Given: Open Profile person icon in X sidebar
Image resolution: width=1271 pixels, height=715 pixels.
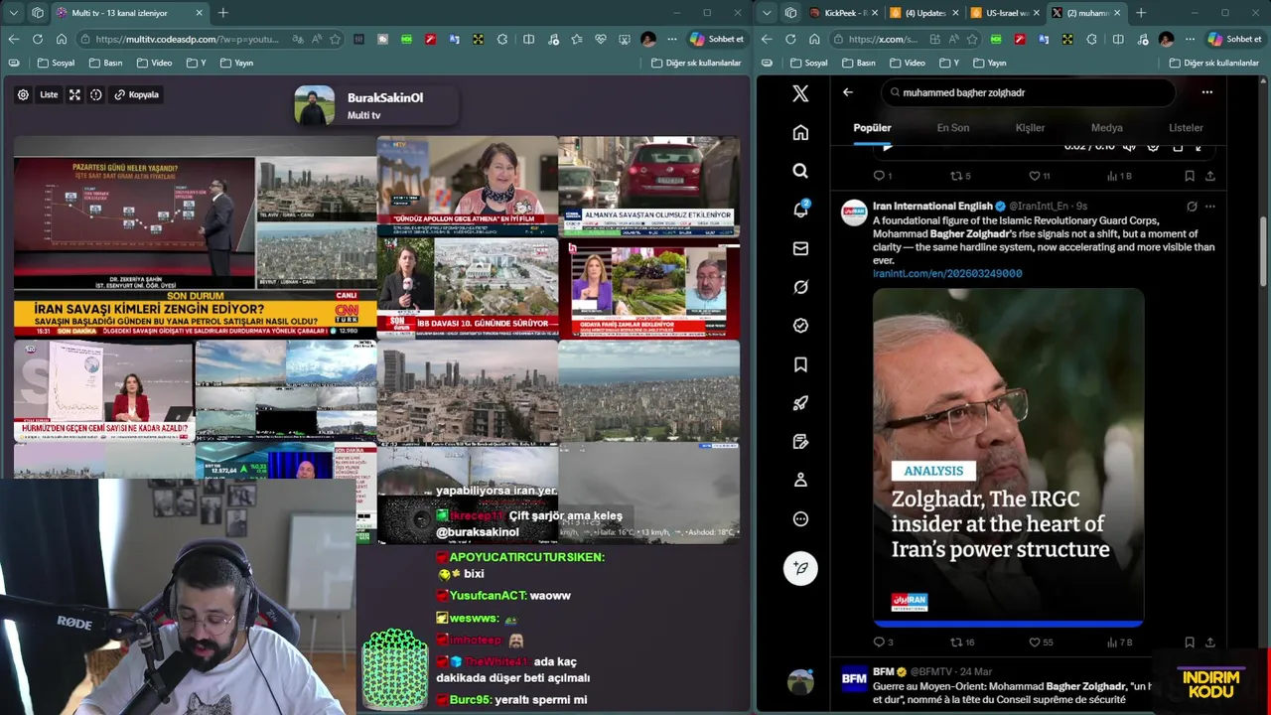Looking at the screenshot, I should [800, 480].
